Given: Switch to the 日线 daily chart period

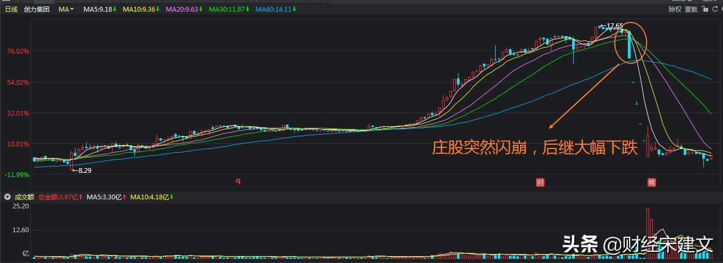Looking at the screenshot, I should point(11,10).
